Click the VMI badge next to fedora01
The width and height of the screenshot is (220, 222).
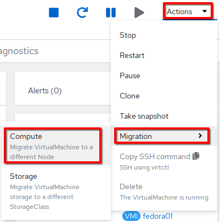(131, 216)
